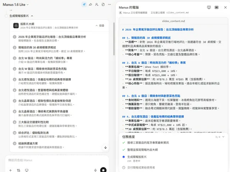This screenshot has width=230, height=172.
Task: Click the 平日報價 NT$23,800 line
Action: (149, 71)
